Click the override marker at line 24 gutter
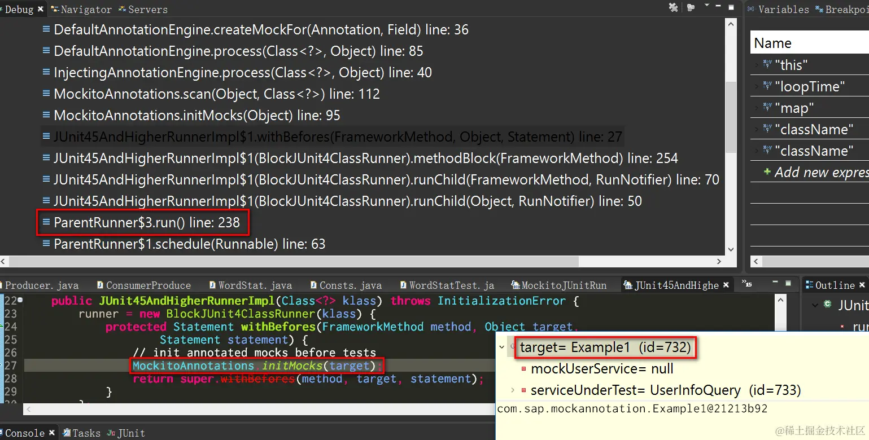This screenshot has height=440, width=869. coord(2,327)
